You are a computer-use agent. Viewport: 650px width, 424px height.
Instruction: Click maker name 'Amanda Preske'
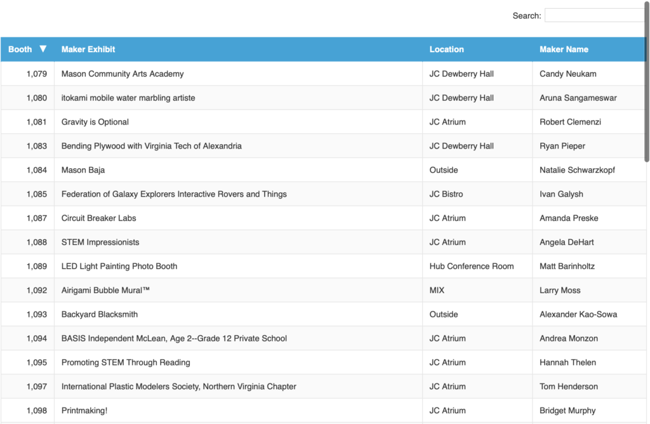(x=569, y=218)
